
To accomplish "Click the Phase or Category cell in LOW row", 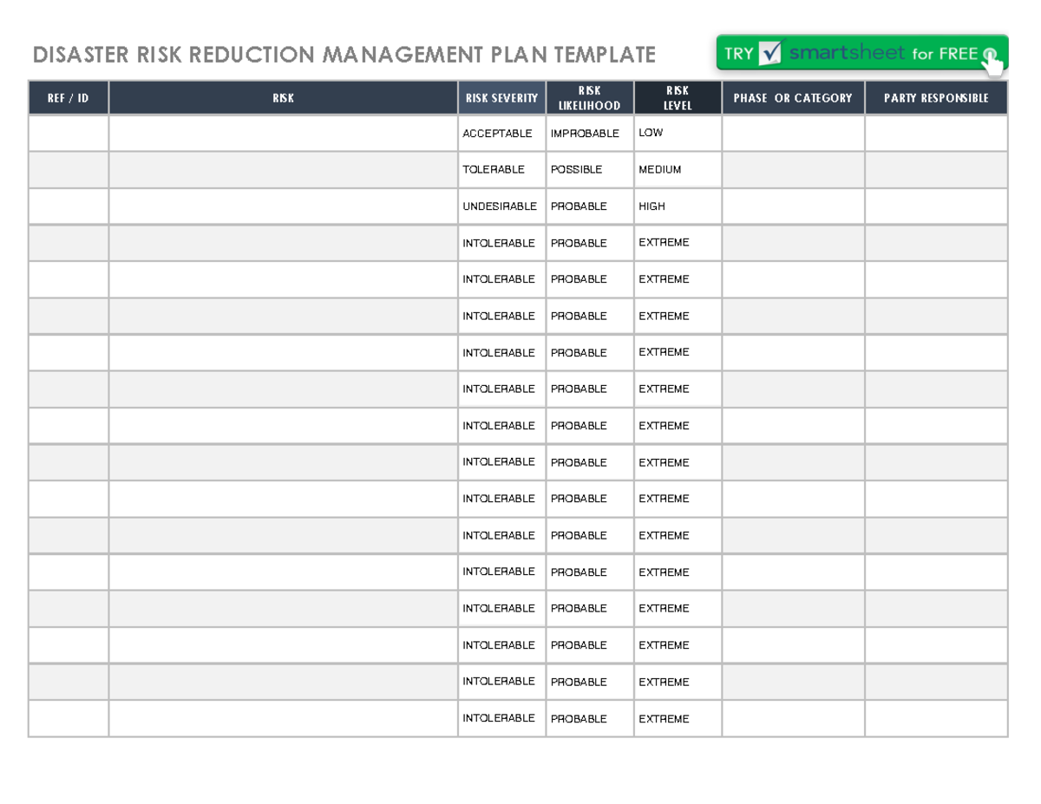I will 793,134.
